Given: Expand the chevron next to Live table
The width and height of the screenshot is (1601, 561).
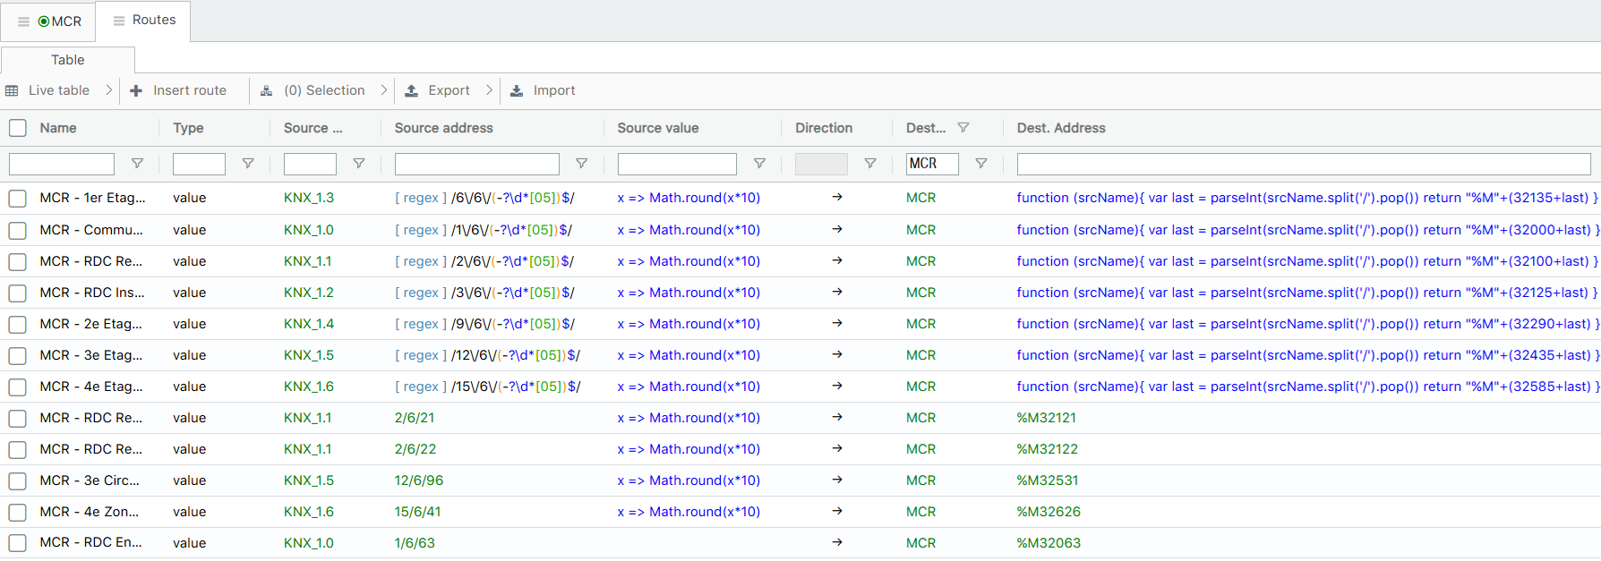Looking at the screenshot, I should point(109,90).
